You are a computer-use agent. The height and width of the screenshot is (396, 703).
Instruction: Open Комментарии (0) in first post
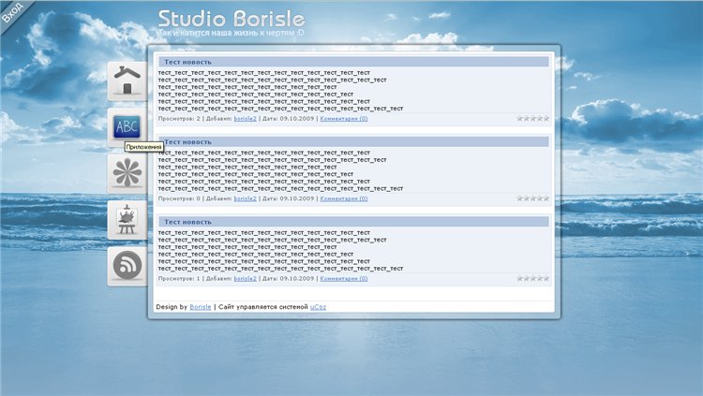click(344, 119)
